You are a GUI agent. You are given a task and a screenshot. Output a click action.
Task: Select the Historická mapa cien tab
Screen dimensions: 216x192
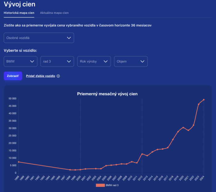[x=19, y=13]
